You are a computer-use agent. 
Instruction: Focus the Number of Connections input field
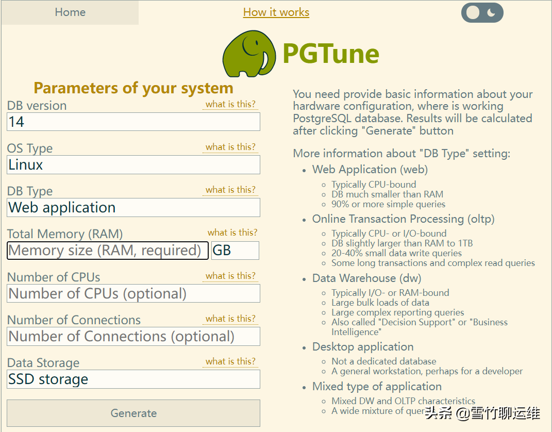tap(133, 336)
